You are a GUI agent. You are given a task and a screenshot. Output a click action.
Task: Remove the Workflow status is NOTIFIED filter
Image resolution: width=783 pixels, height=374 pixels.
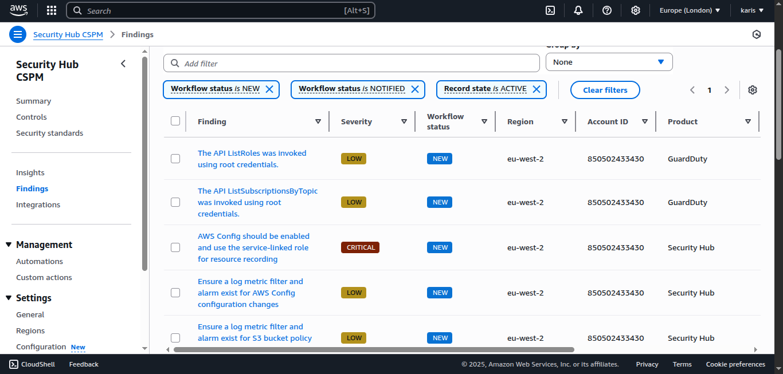pos(415,89)
